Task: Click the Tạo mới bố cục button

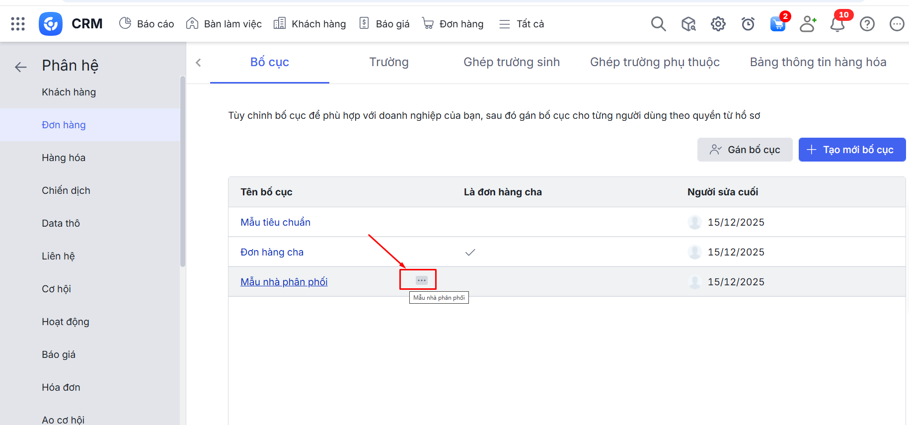Action: coord(852,150)
